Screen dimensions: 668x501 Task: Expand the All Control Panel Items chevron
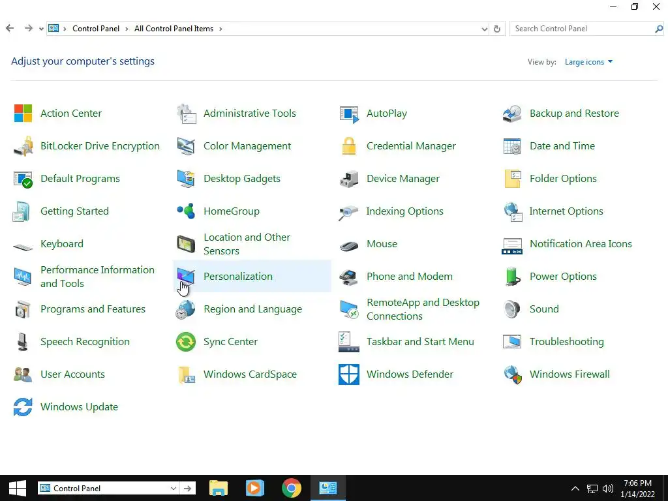pos(220,29)
